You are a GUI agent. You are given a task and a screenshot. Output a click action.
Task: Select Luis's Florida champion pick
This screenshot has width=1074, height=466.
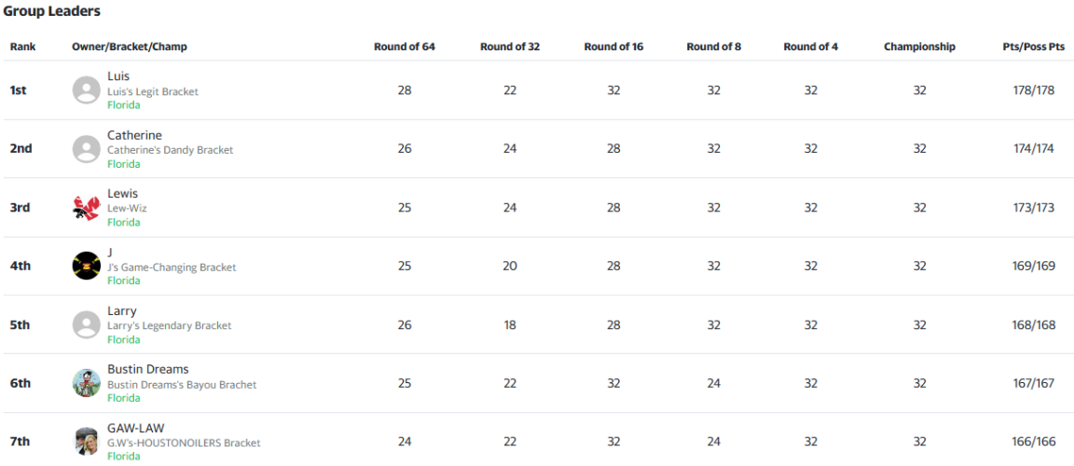click(x=123, y=105)
